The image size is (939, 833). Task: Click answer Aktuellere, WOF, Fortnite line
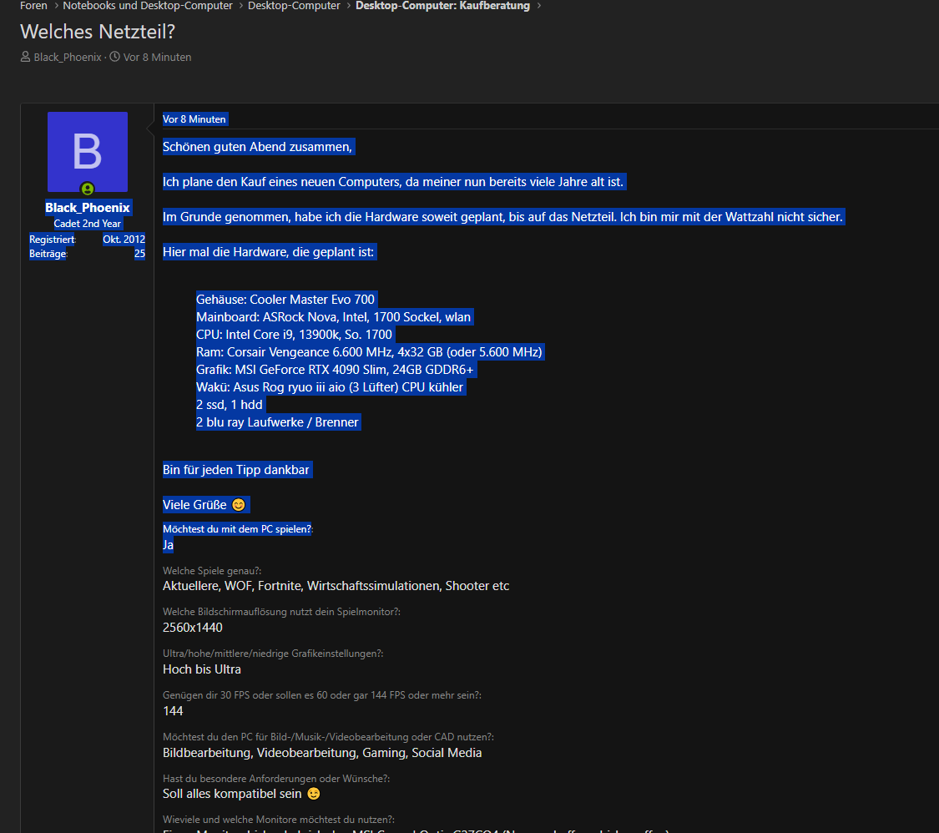(x=336, y=586)
